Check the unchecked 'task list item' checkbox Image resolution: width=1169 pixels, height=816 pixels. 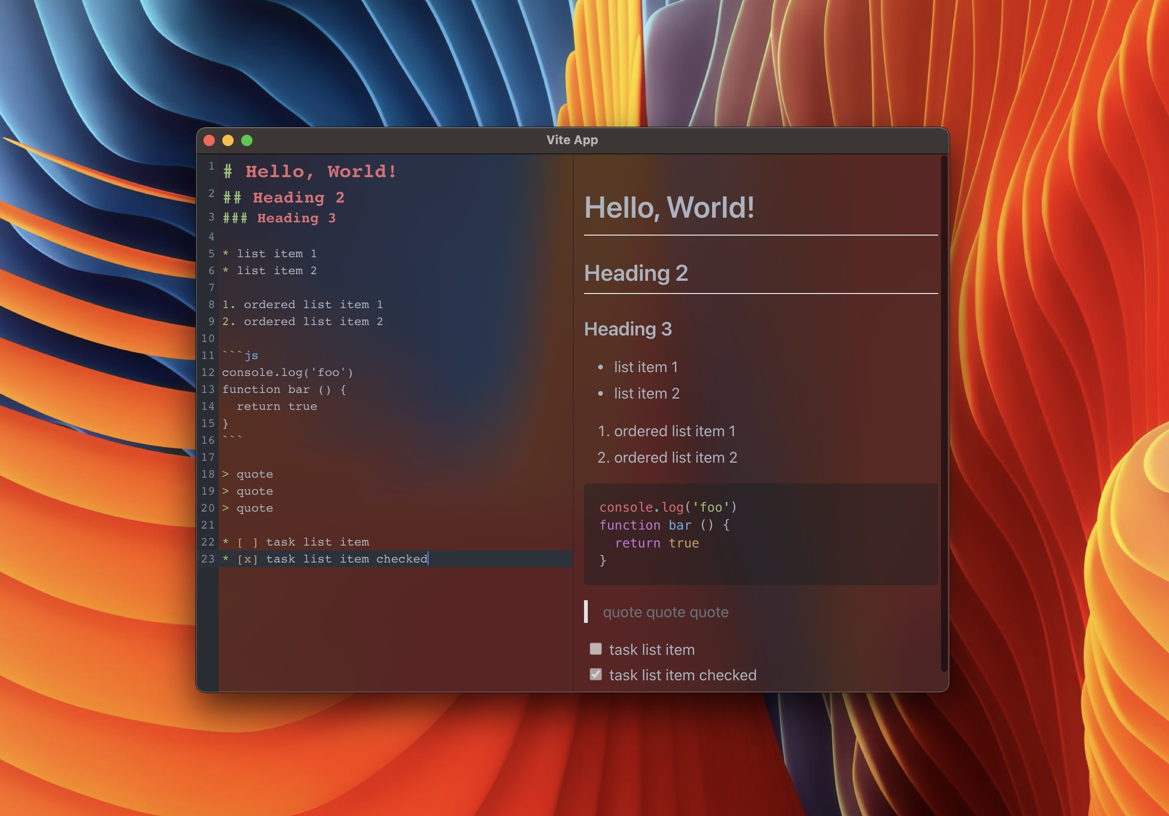pos(595,649)
